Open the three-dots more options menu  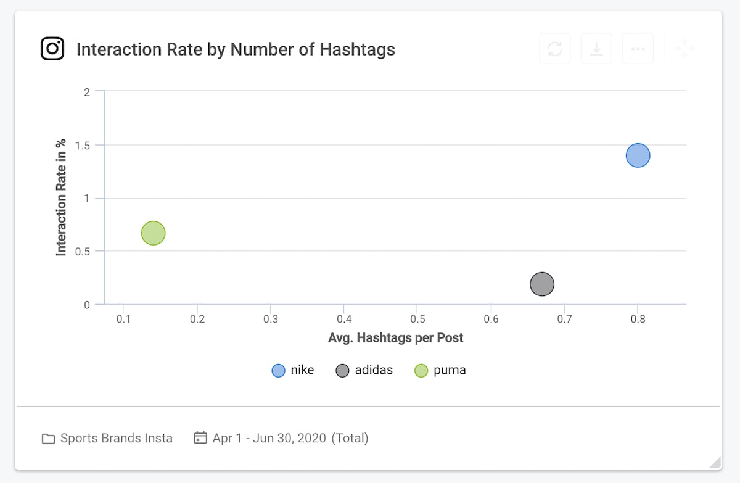point(638,49)
